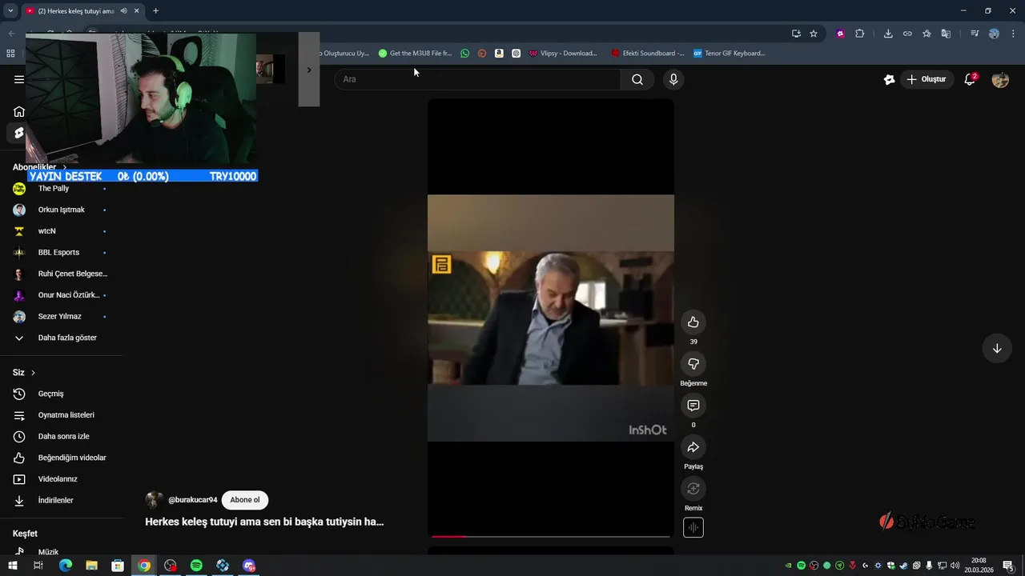Start a search with the magnifier button
This screenshot has width=1025, height=576.
637,79
